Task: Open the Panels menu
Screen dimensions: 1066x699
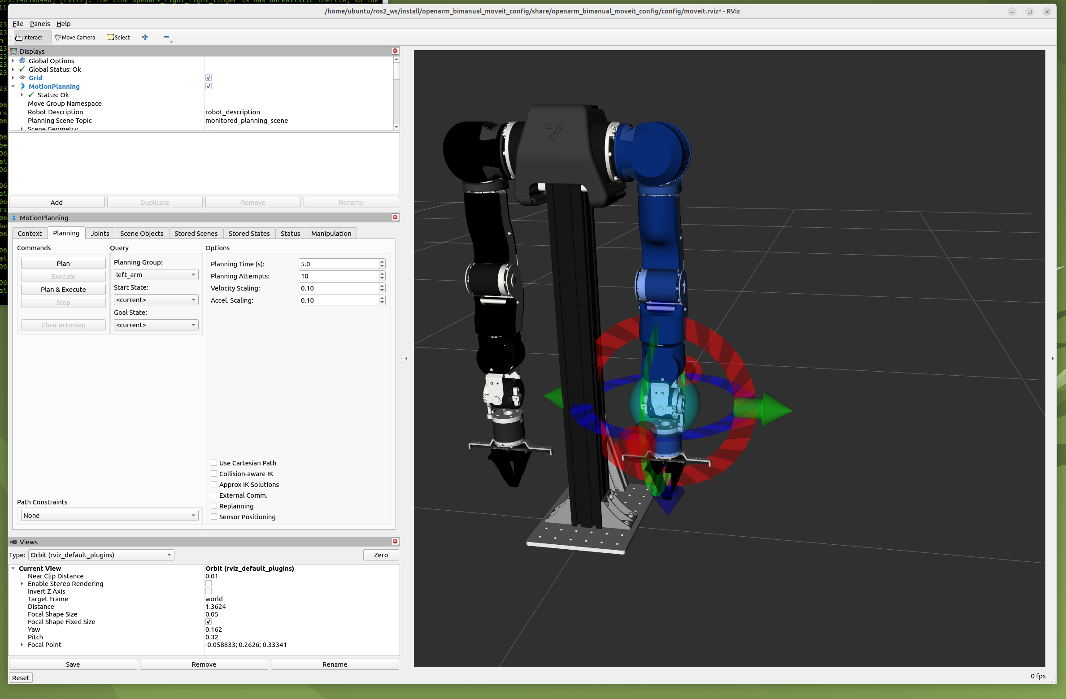Action: [39, 24]
